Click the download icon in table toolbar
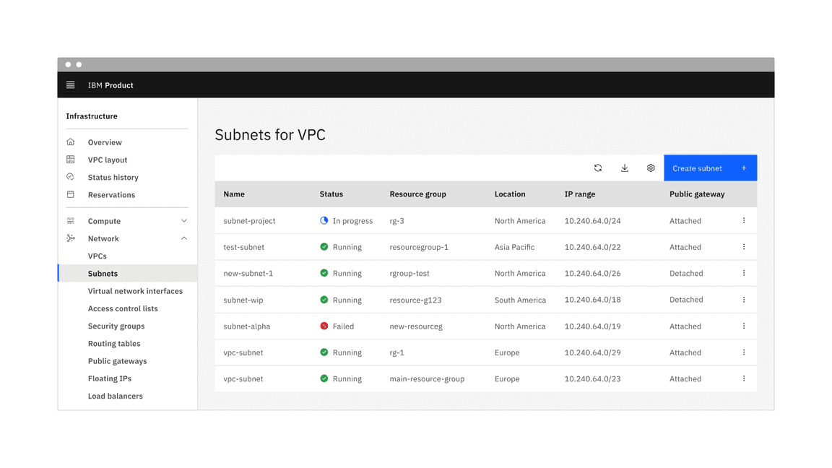The width and height of the screenshot is (832, 468). pyautogui.click(x=625, y=168)
